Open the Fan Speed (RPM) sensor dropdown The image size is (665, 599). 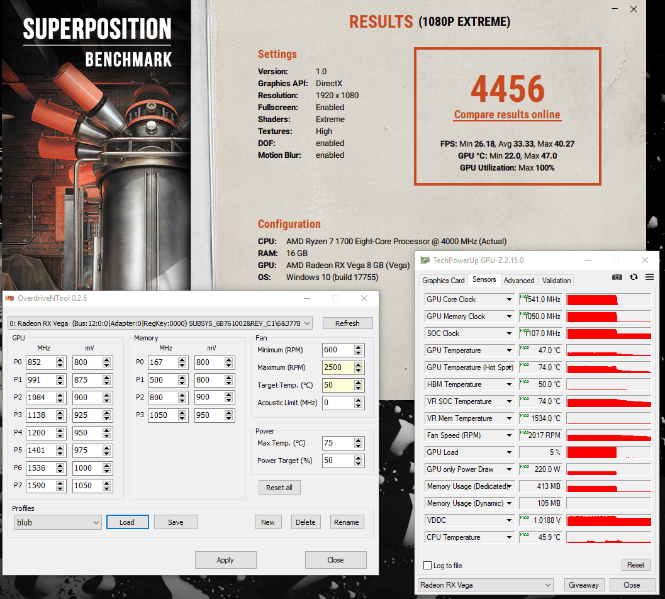(509, 435)
